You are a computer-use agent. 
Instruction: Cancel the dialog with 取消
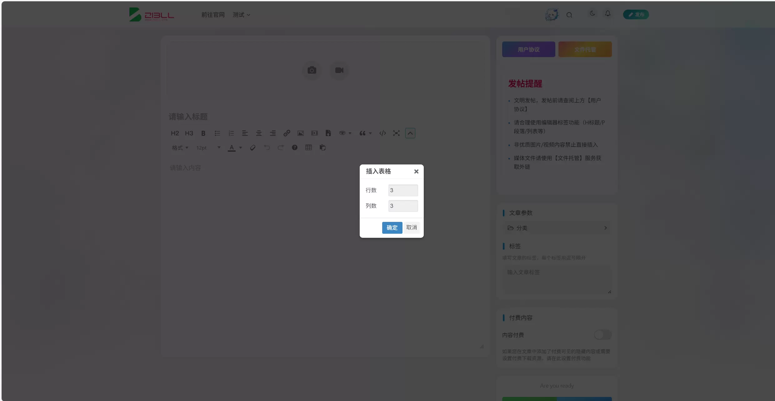411,227
